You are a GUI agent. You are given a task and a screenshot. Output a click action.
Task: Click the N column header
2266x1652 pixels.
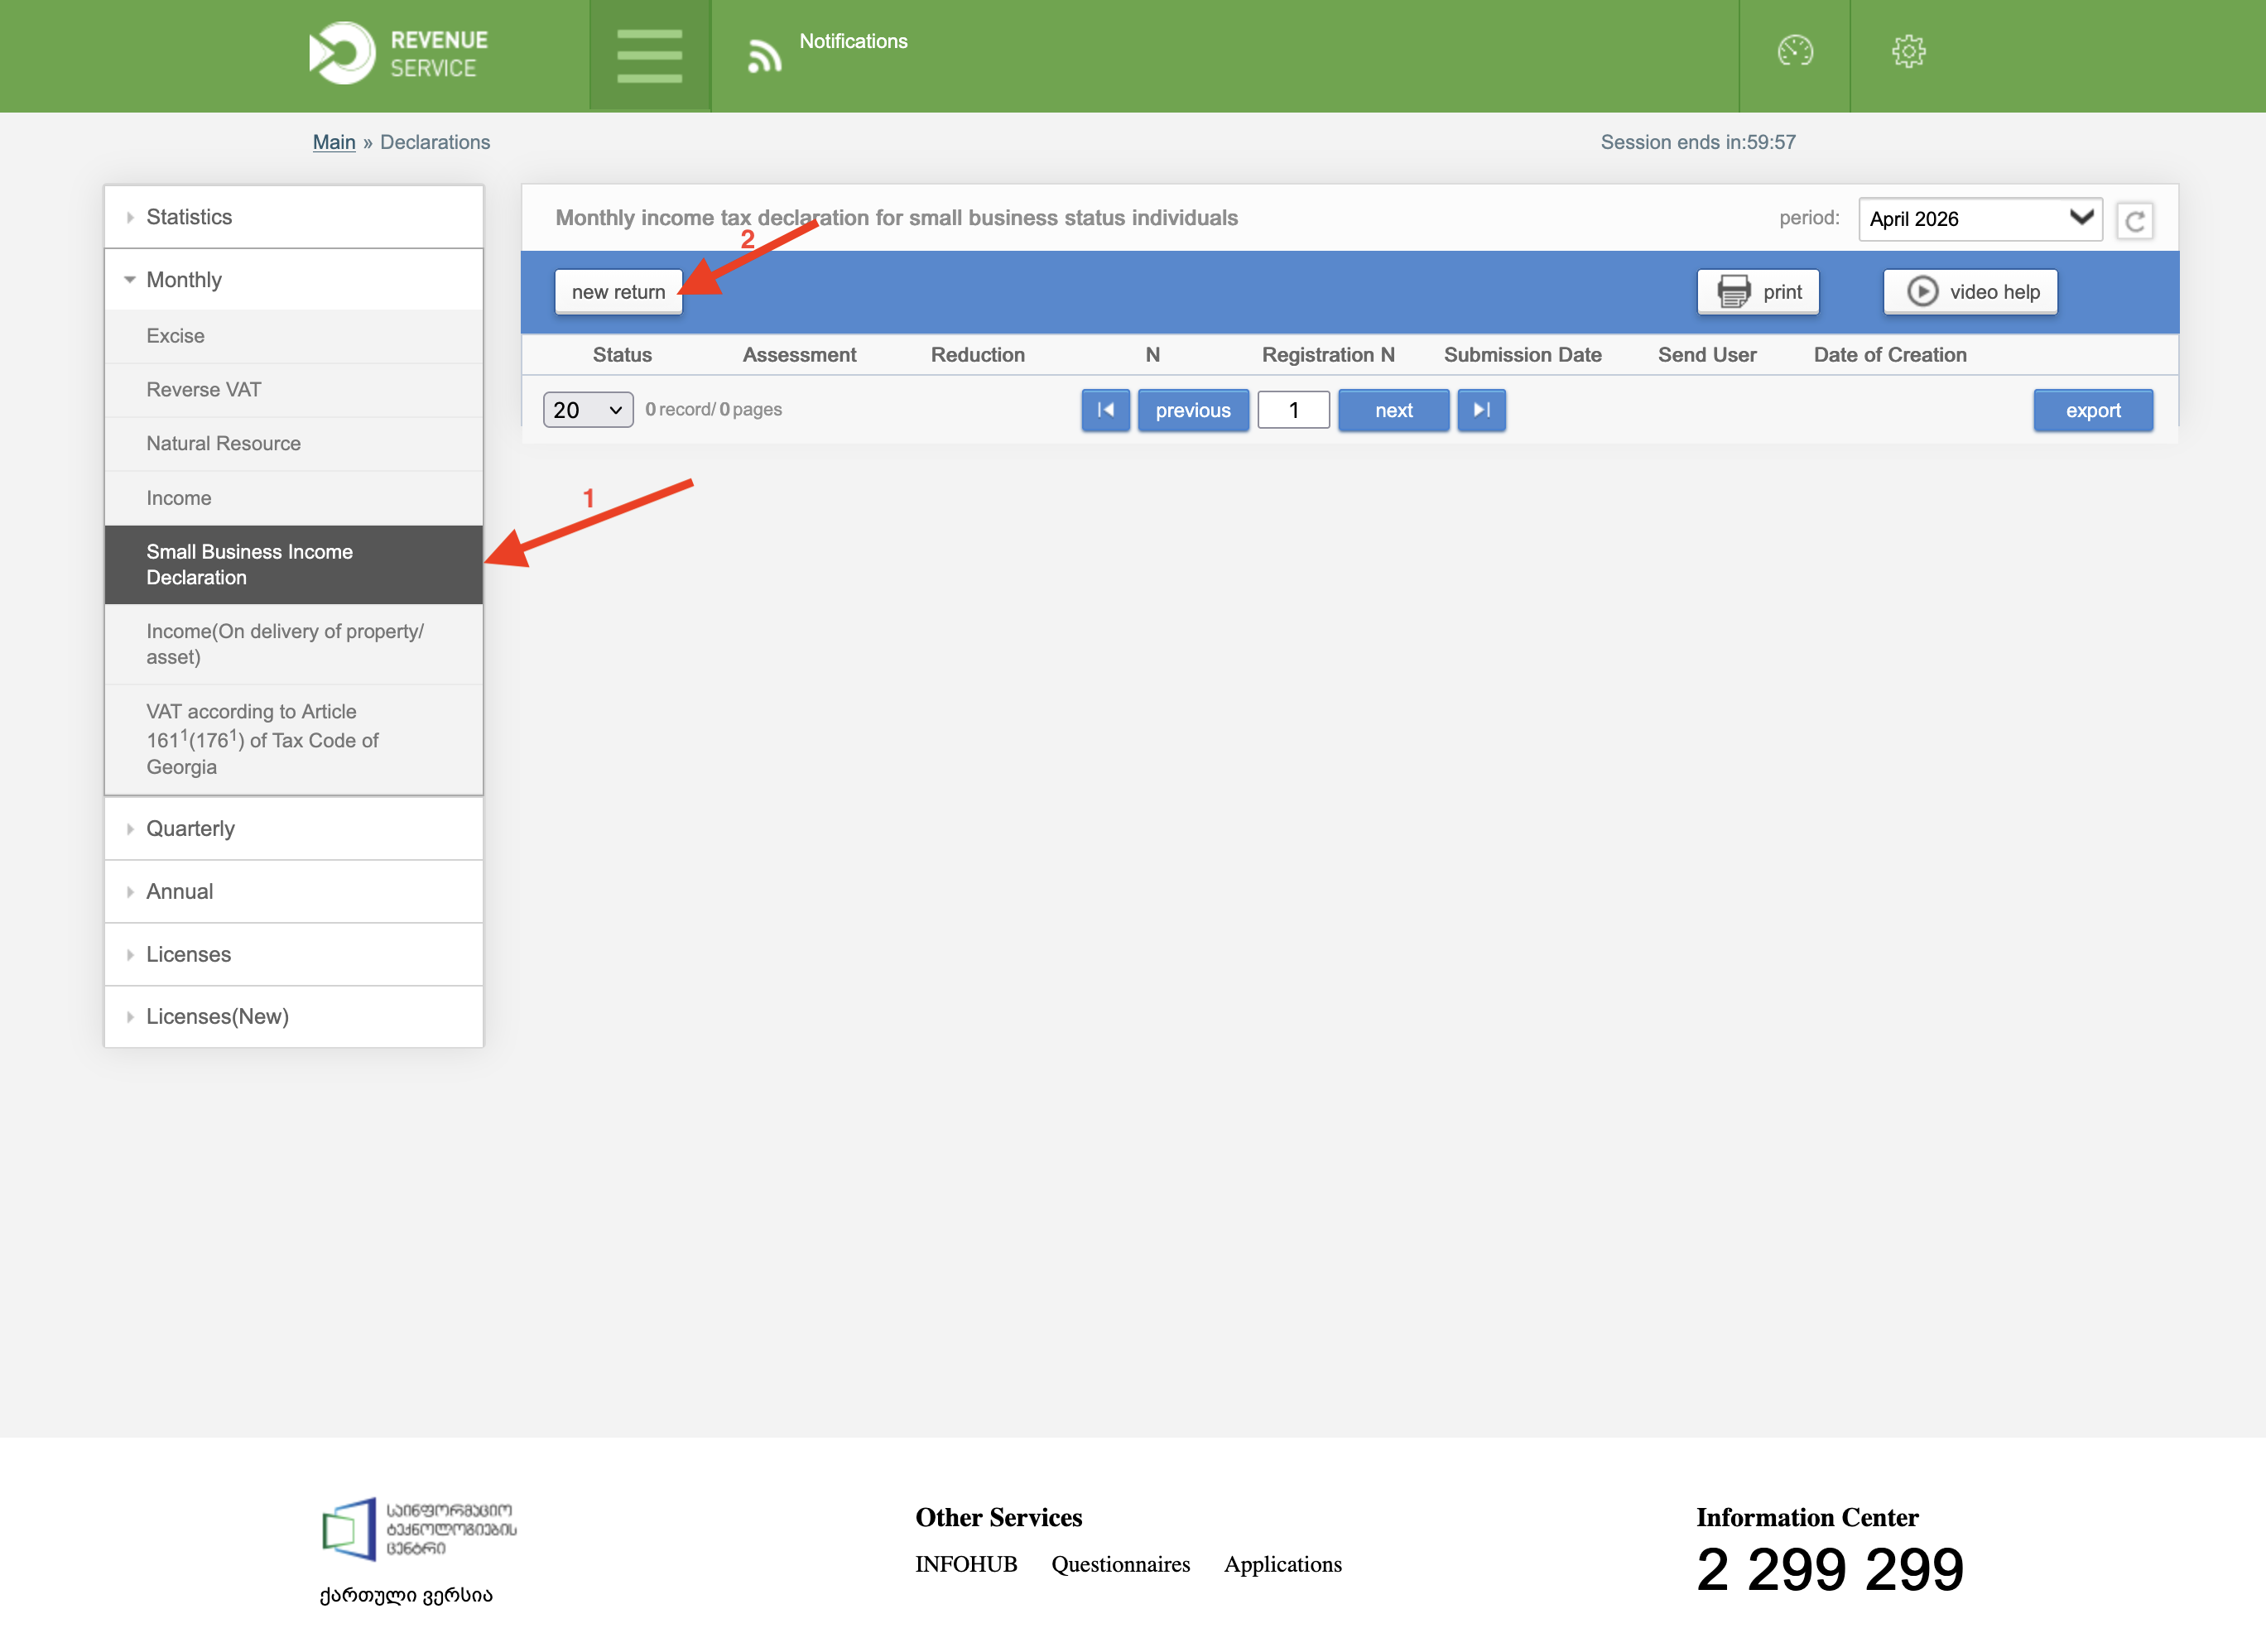coord(1152,355)
